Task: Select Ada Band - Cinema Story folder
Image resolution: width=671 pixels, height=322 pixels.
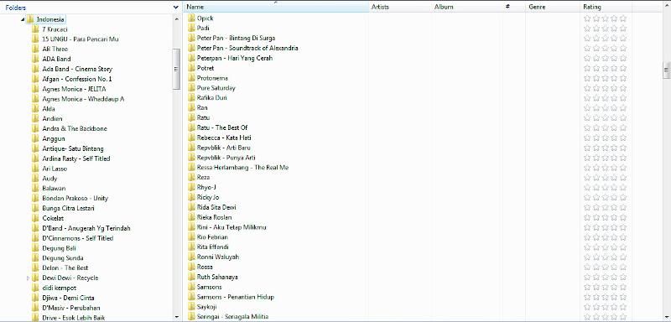Action: pyautogui.click(x=77, y=69)
